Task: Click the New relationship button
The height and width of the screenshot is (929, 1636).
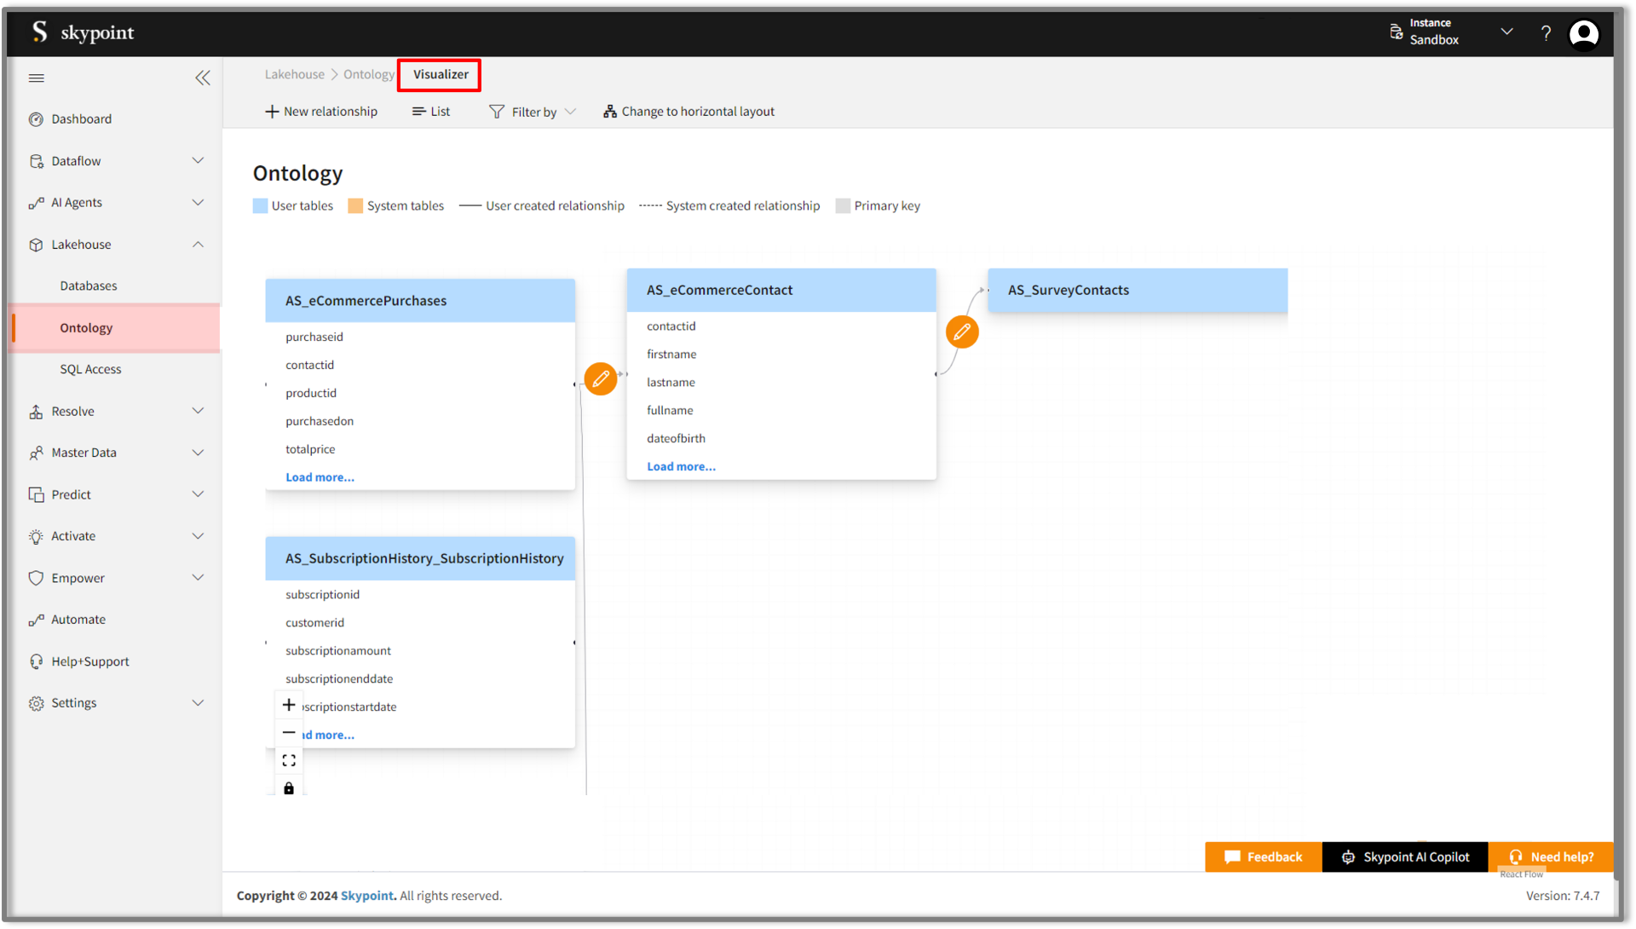Action: tap(321, 112)
